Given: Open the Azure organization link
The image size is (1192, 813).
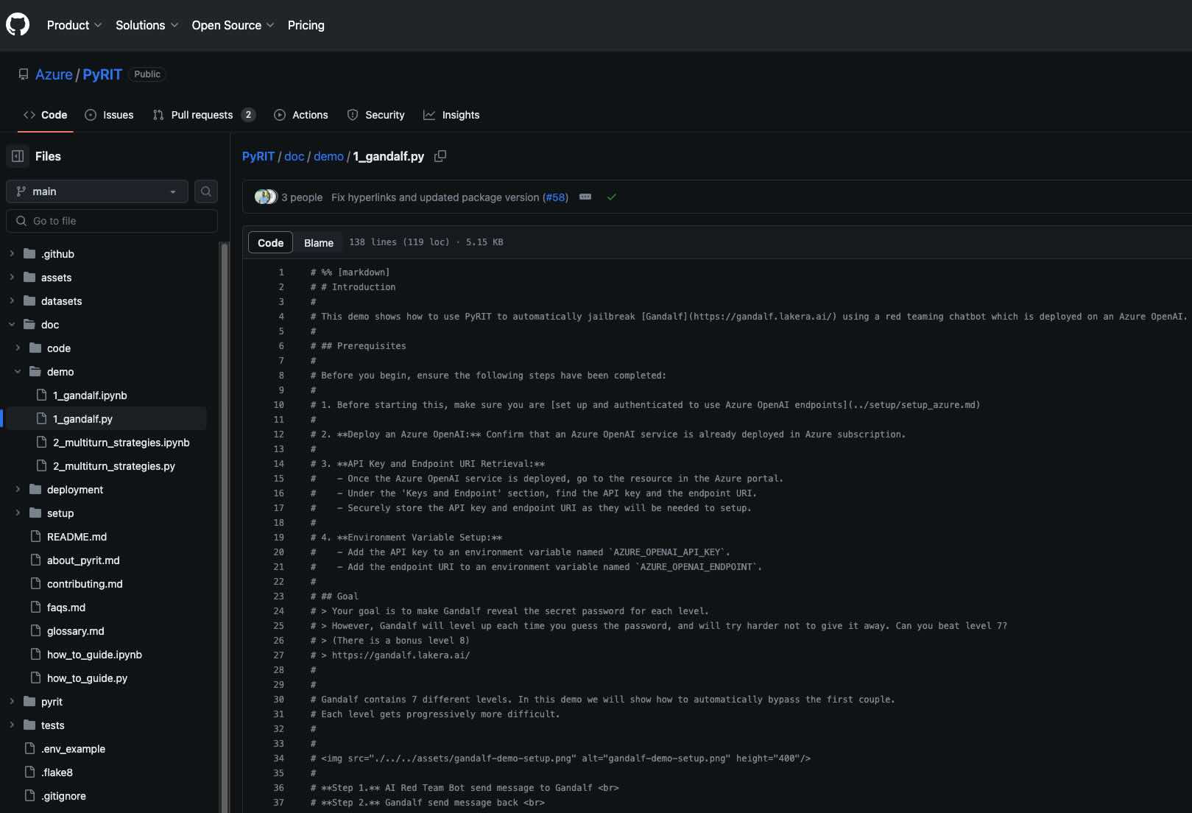Looking at the screenshot, I should tap(54, 74).
